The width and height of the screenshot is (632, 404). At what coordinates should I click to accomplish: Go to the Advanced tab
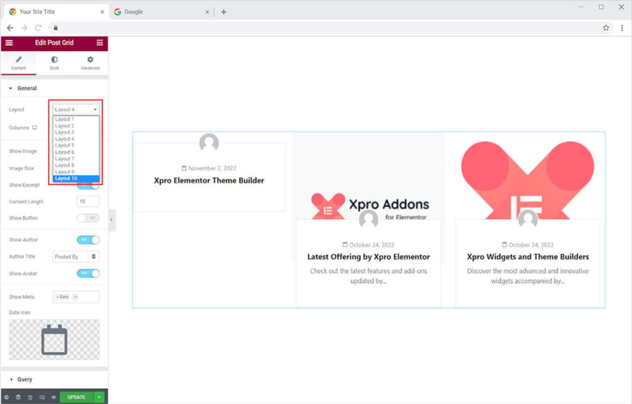click(90, 63)
